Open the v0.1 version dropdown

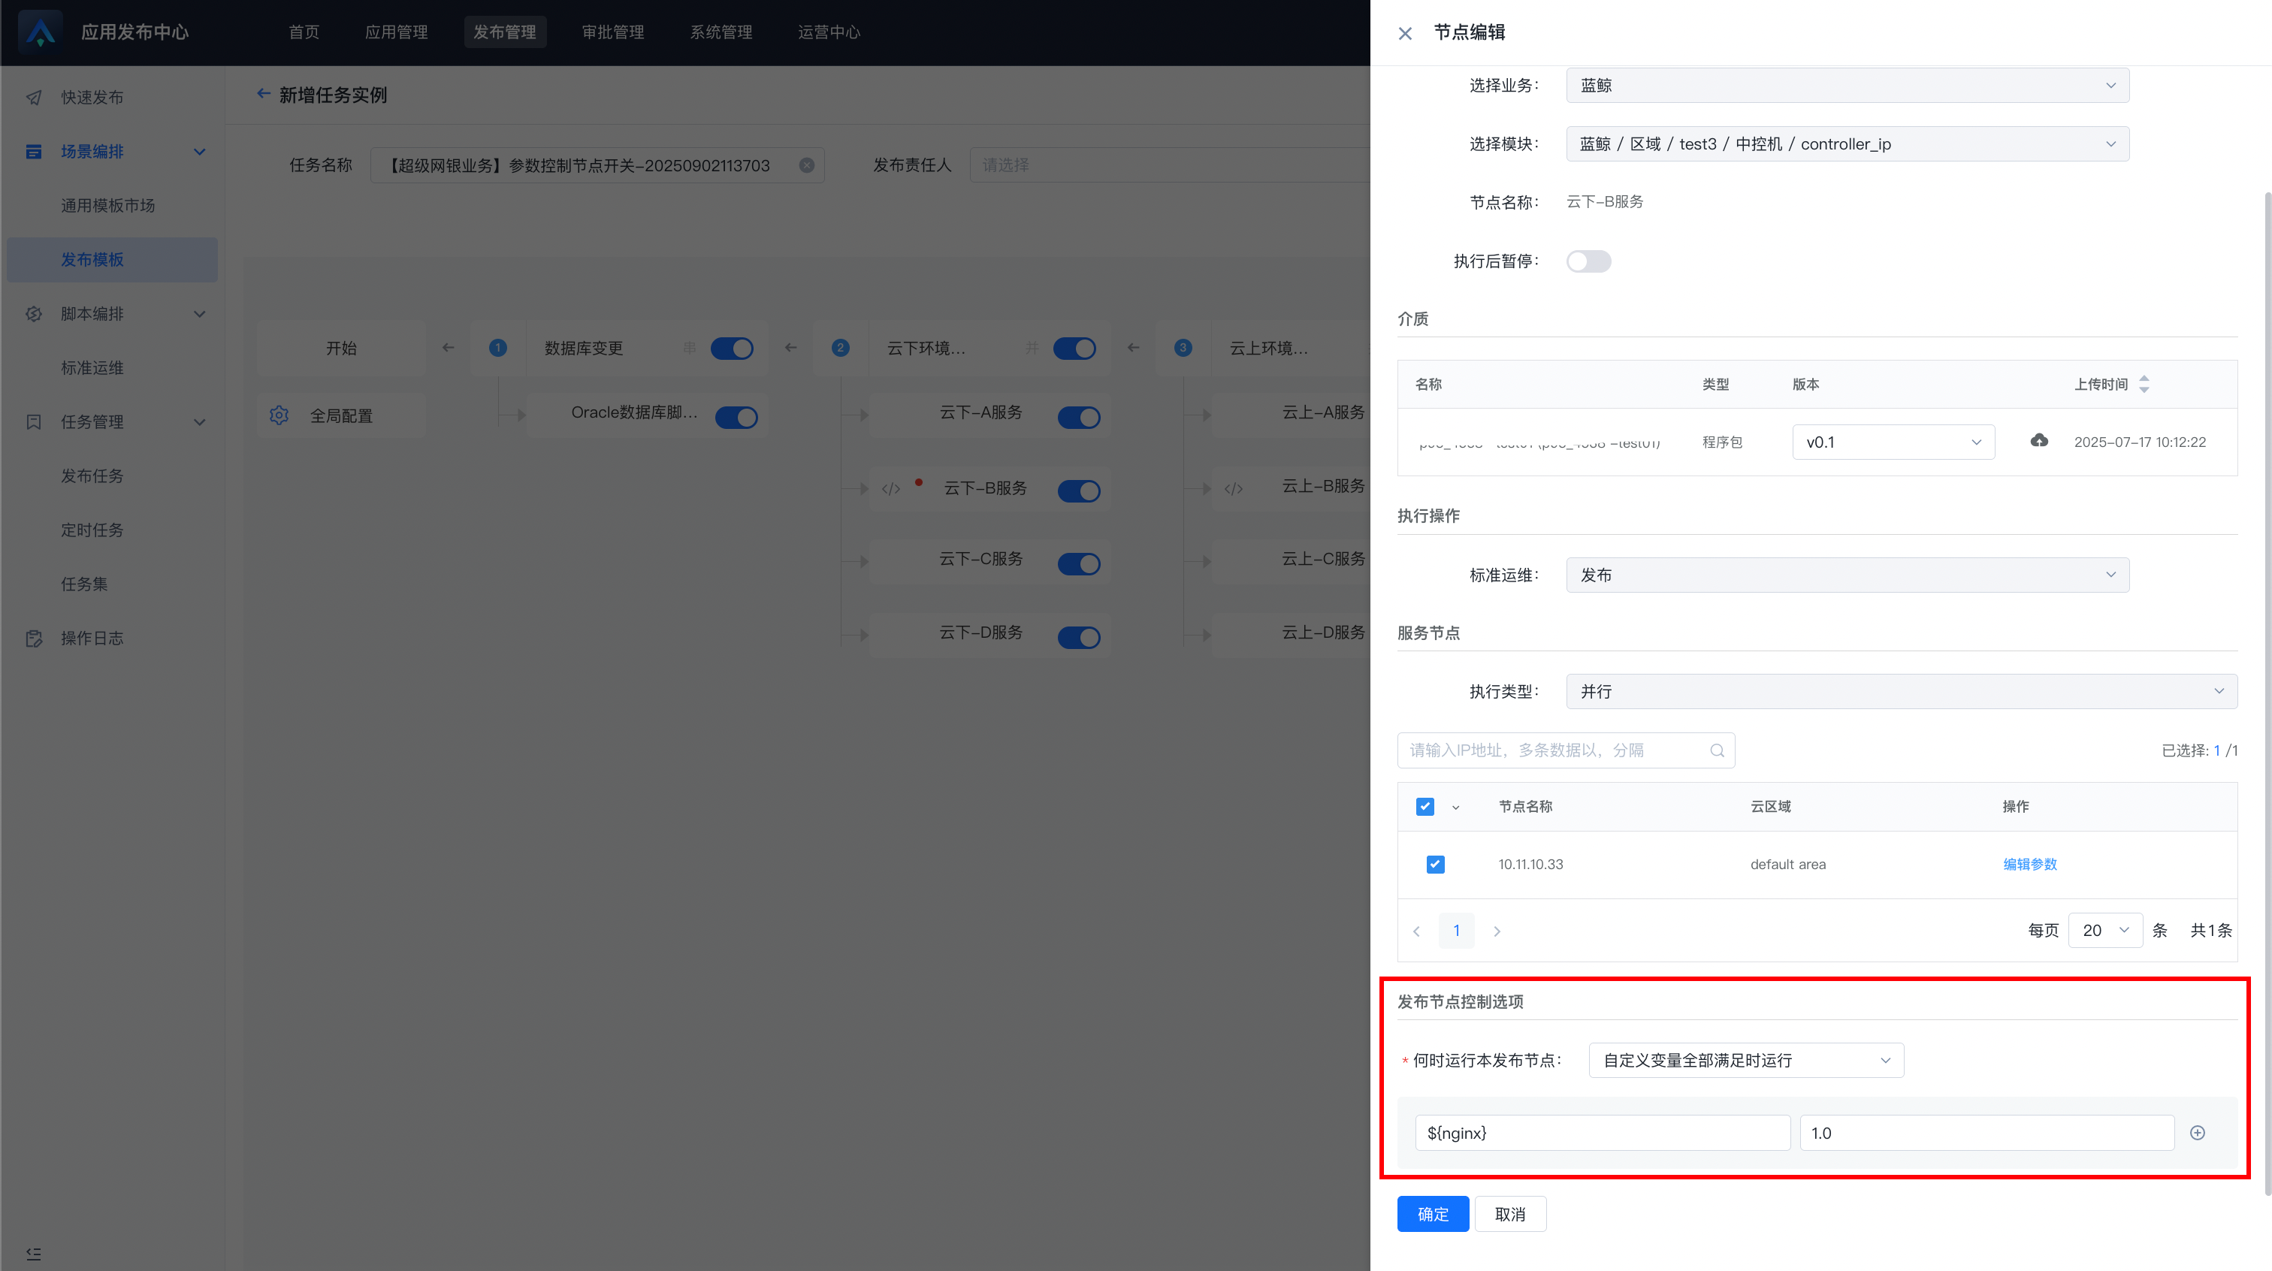(x=1893, y=442)
